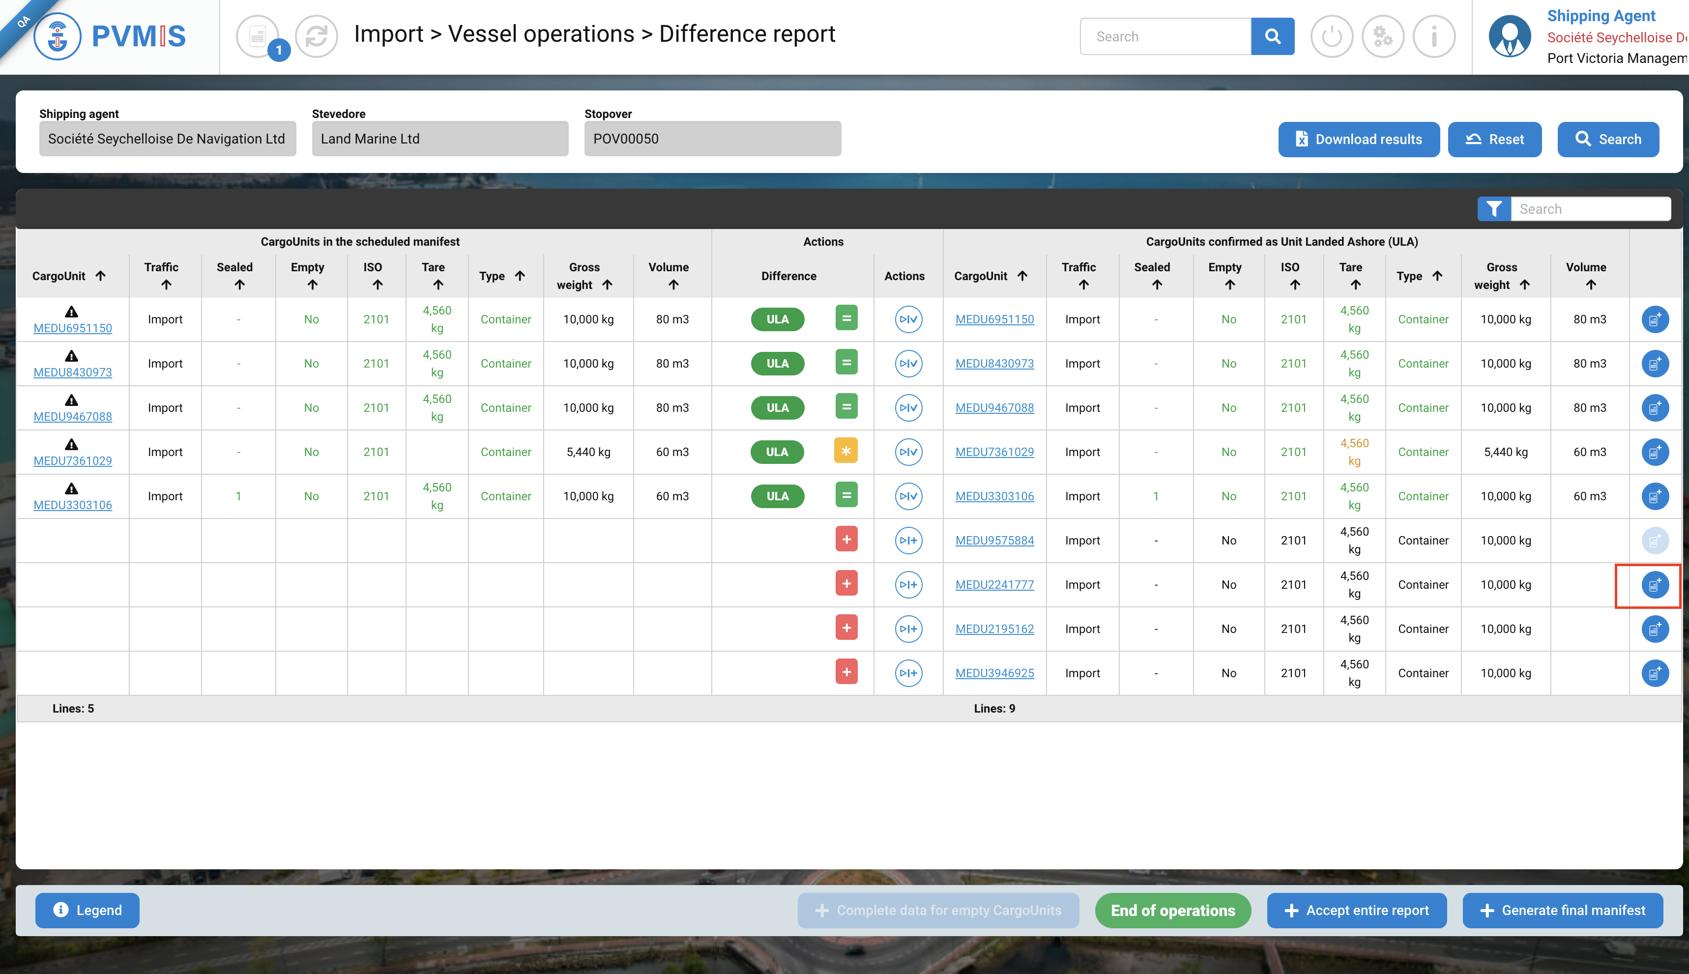Screen dimensions: 1689x974
Task: Open the settings gears icon
Action: [x=1383, y=36]
